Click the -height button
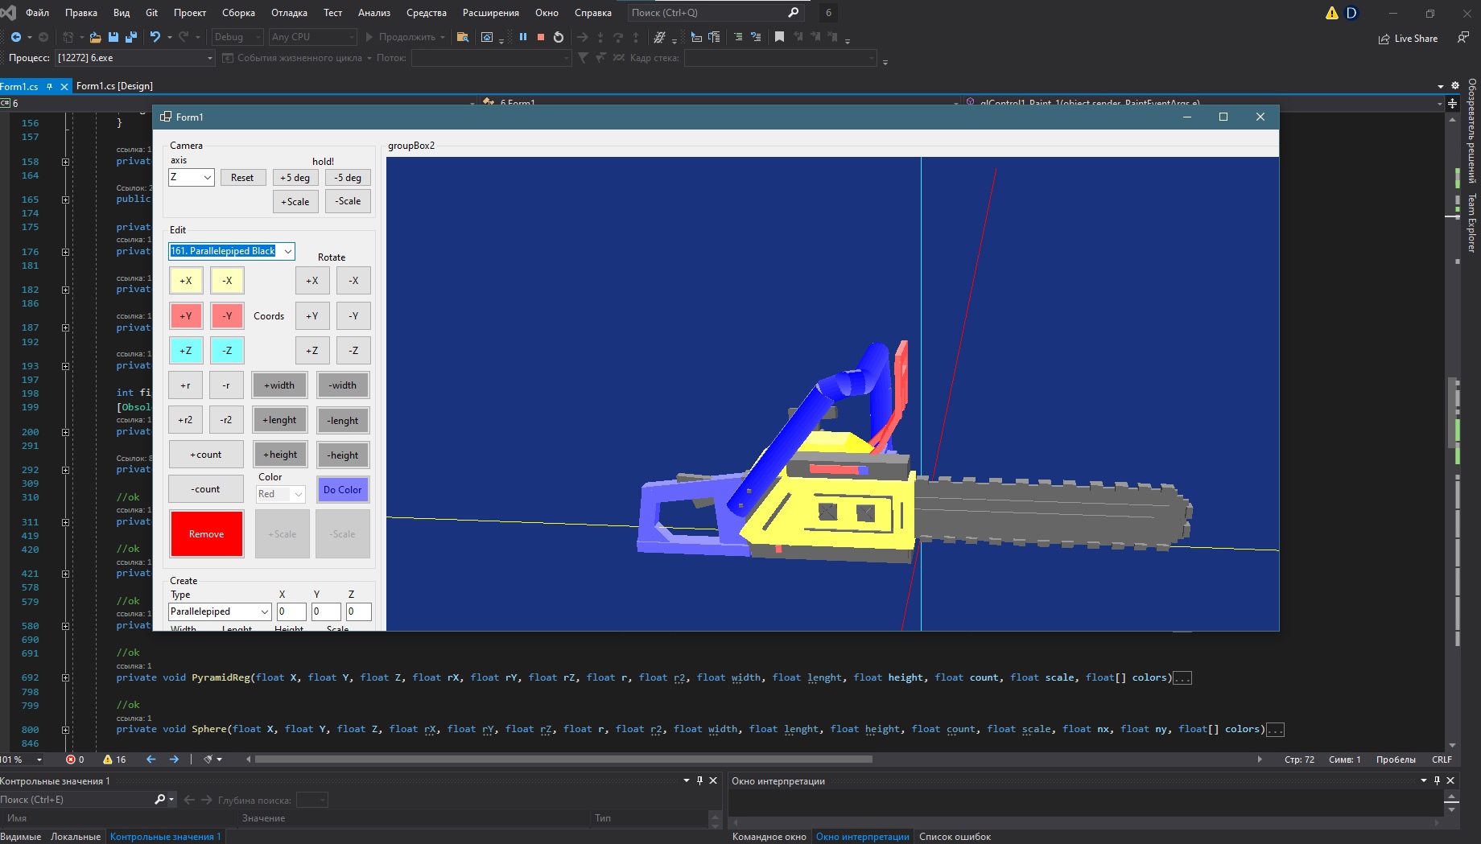 point(343,455)
